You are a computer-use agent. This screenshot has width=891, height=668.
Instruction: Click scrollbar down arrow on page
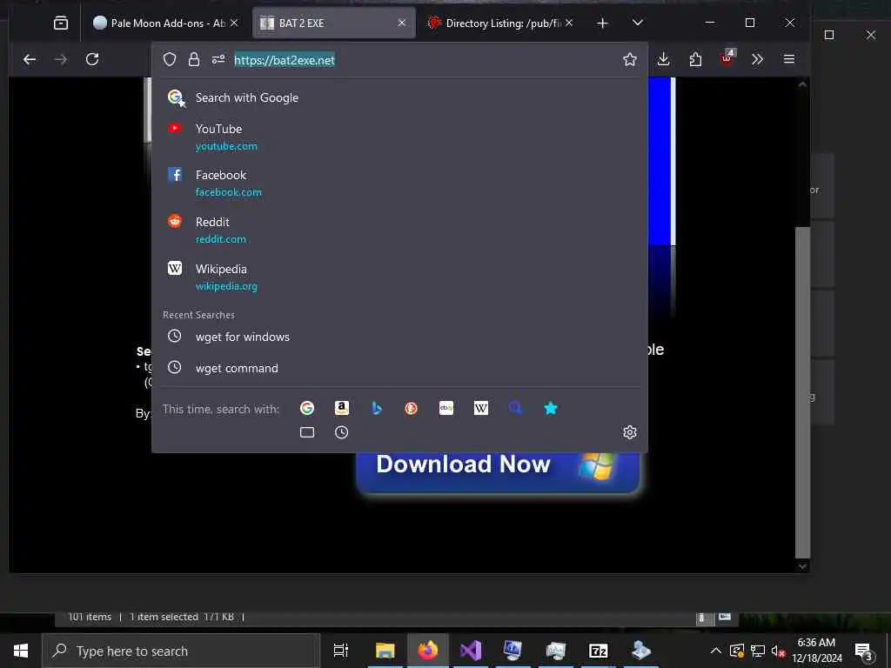[802, 565]
